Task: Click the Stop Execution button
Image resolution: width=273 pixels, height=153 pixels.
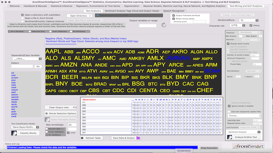Action: (x=209, y=148)
